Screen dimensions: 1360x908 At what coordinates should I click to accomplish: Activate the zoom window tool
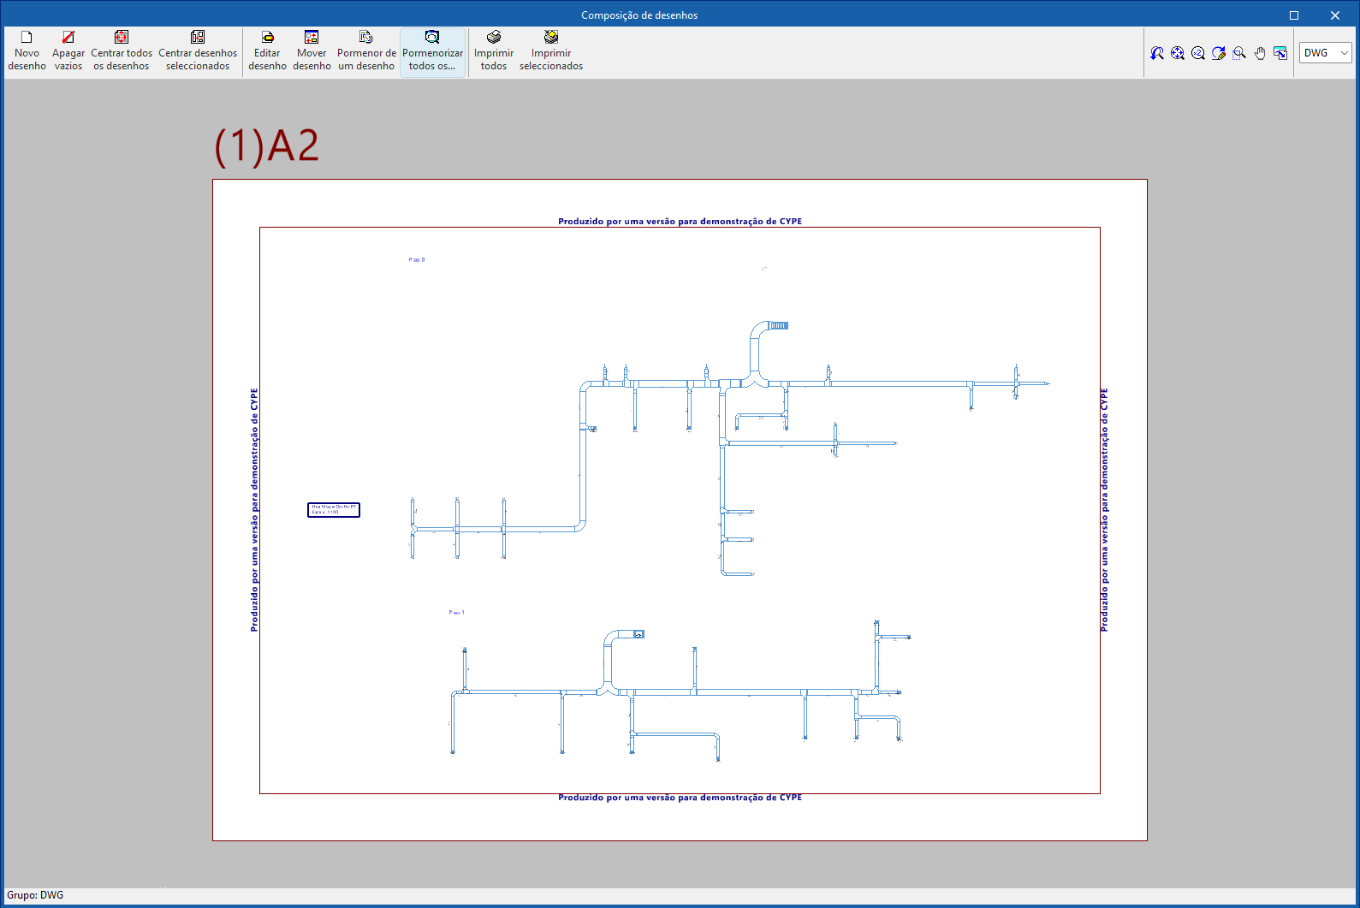pos(1239,53)
